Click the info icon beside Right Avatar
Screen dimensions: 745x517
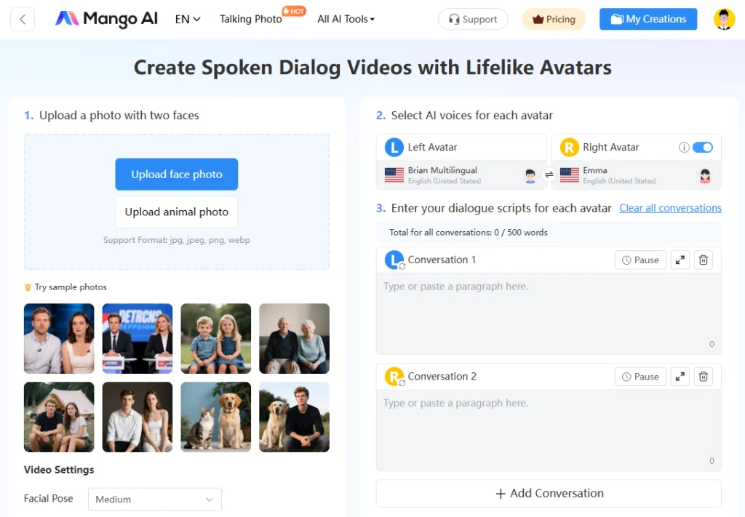683,147
